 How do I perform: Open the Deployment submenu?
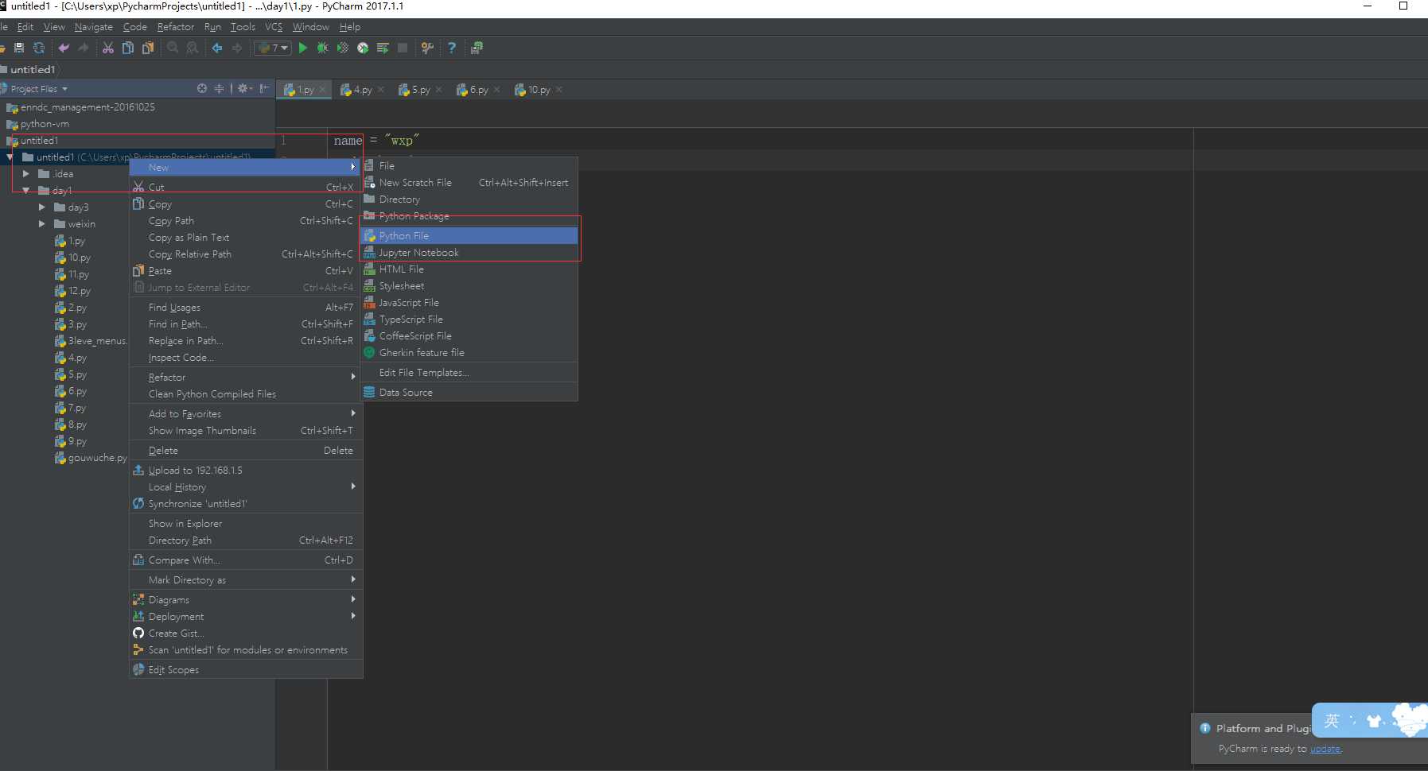tap(246, 616)
